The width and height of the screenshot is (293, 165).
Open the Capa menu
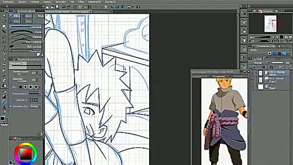(47, 2)
